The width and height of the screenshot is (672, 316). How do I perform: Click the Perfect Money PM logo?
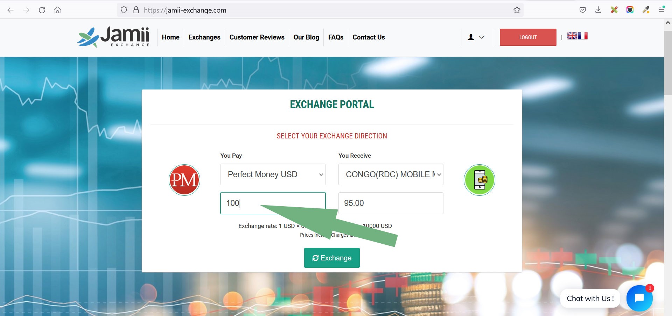tap(184, 180)
